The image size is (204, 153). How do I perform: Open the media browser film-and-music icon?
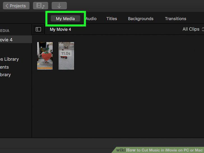(x=40, y=6)
